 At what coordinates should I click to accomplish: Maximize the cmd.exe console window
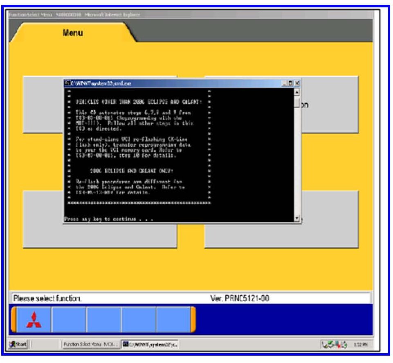pyautogui.click(x=290, y=83)
